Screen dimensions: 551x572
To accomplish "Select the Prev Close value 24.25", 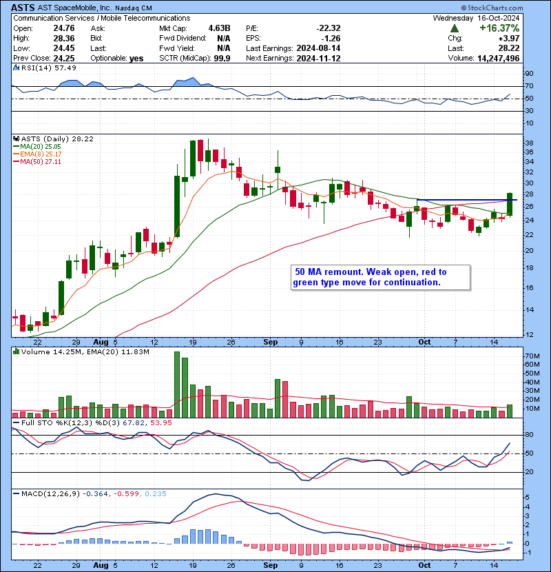I will coord(64,59).
